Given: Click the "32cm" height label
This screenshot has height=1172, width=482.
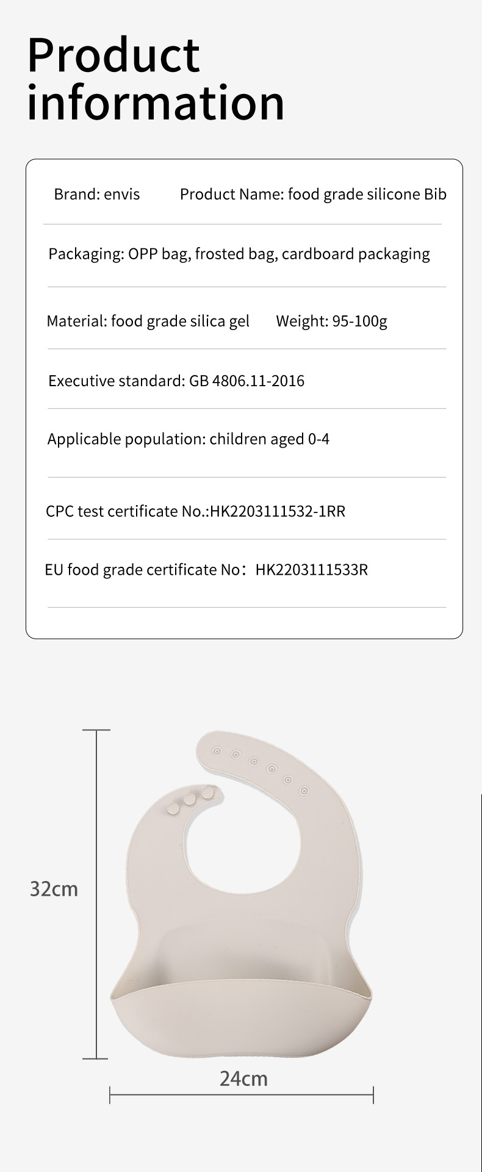Looking at the screenshot, I should (54, 889).
